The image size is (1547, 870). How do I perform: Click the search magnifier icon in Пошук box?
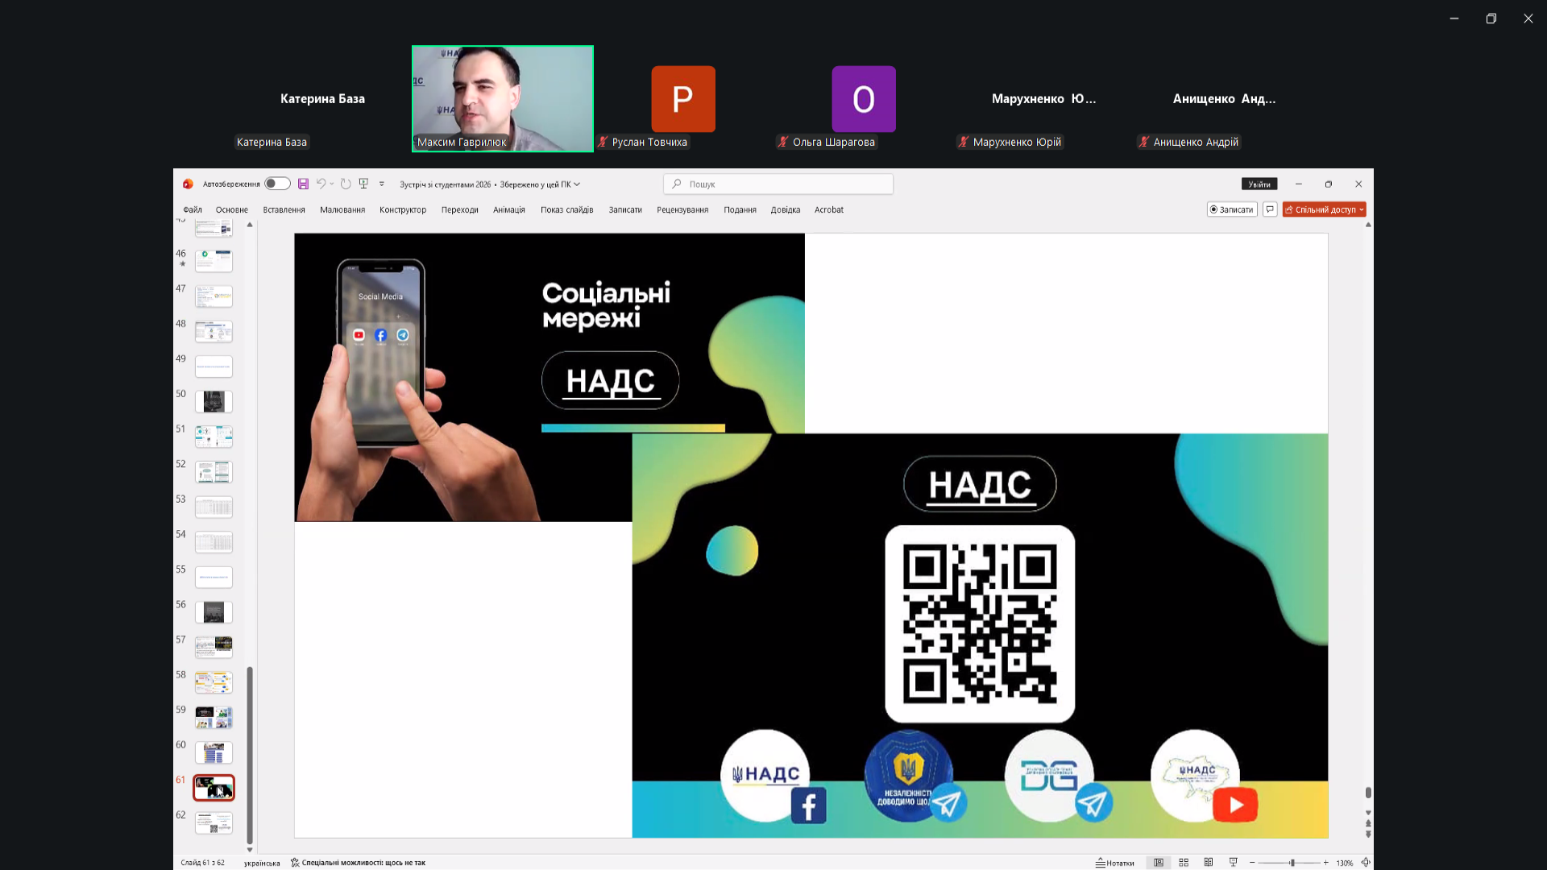[677, 184]
